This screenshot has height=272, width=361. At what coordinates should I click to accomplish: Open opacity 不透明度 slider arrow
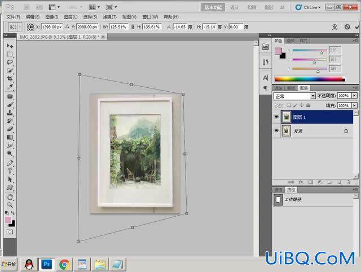click(355, 95)
